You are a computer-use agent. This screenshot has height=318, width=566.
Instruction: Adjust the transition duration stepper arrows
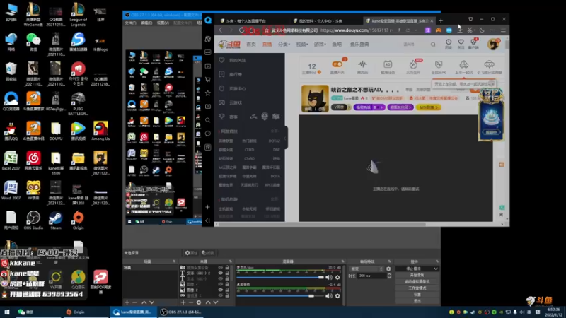point(389,276)
